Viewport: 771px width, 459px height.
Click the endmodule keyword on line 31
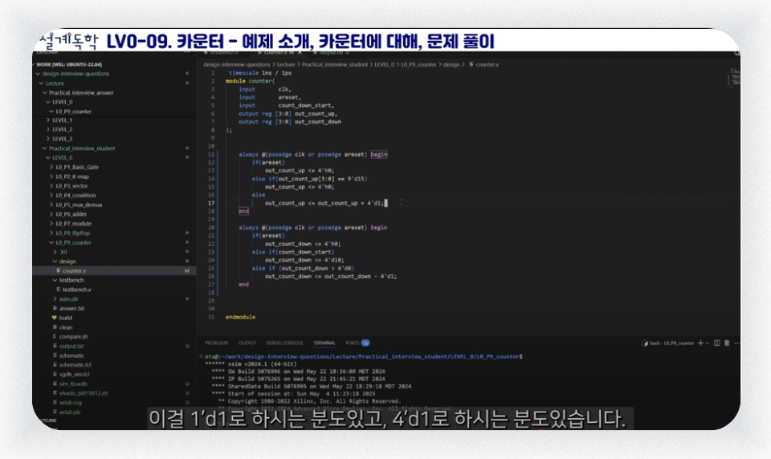tap(240, 317)
